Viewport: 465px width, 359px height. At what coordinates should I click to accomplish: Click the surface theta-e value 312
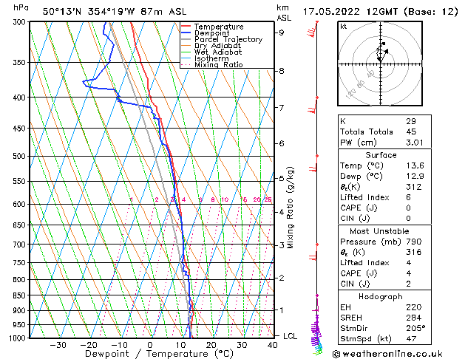(x=414, y=187)
